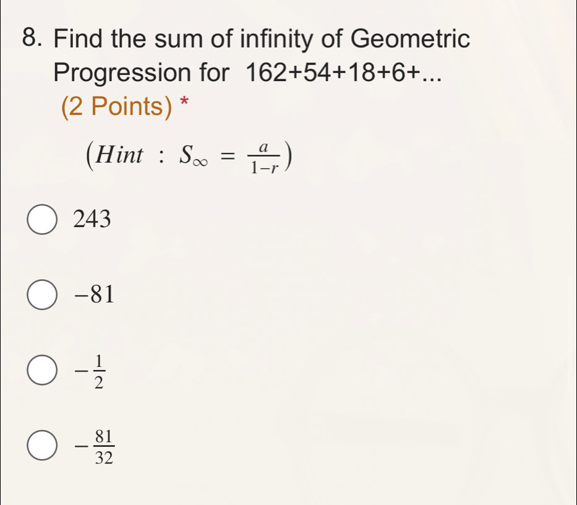Click the fraction a over 1-r
The image size is (577, 505).
pos(262,157)
